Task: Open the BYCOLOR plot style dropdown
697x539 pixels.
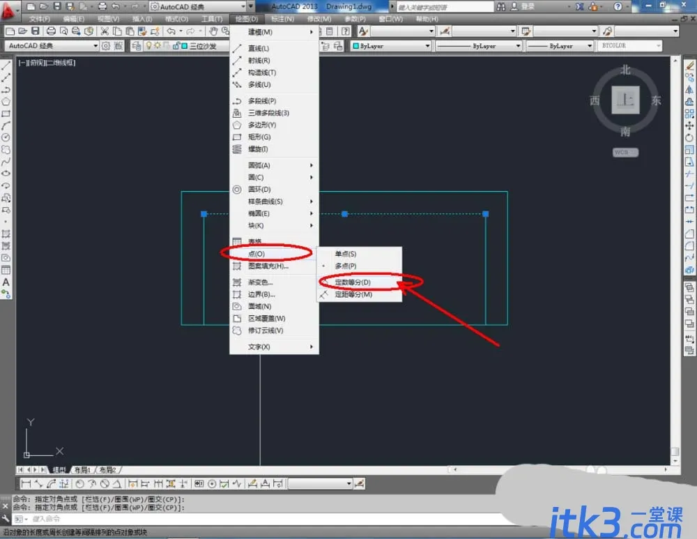Action: coord(630,46)
